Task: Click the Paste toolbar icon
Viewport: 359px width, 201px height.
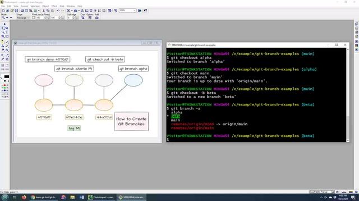Action: click(x=52, y=11)
